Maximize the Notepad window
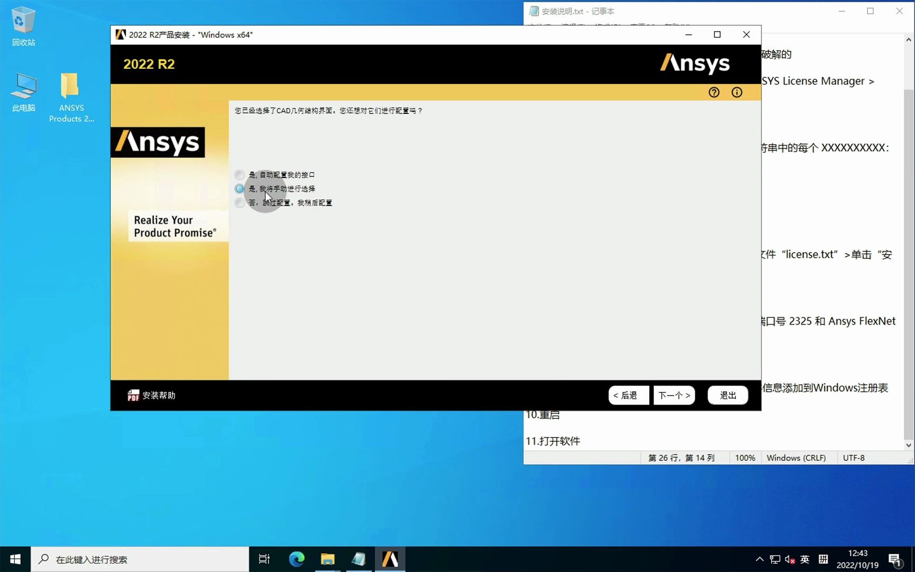Image resolution: width=915 pixels, height=572 pixels. (870, 11)
